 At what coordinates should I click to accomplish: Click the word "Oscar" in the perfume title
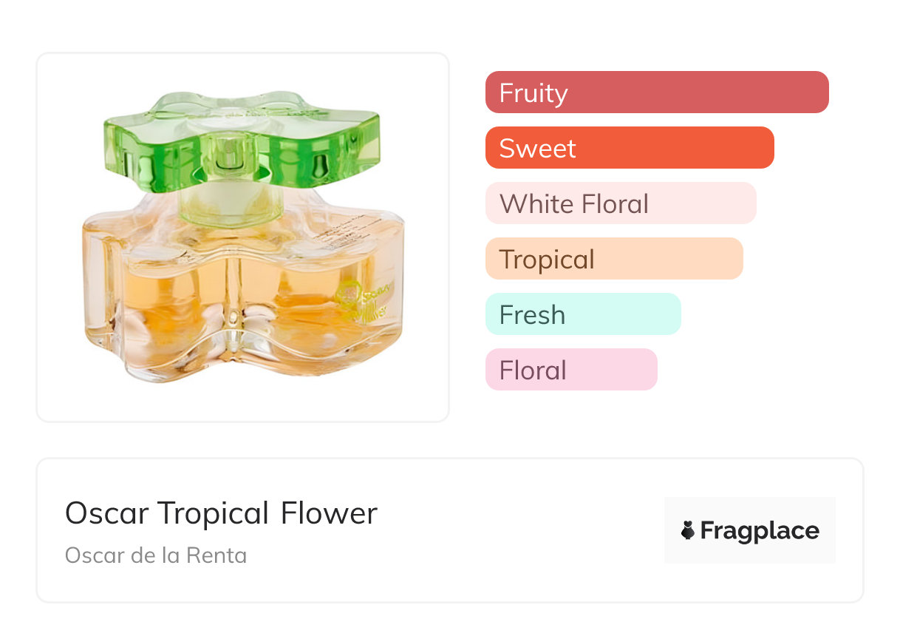(x=107, y=513)
